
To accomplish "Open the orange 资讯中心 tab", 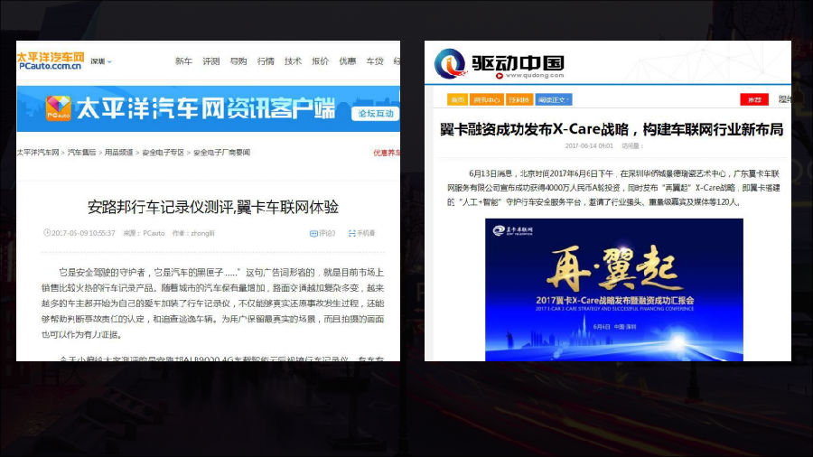I will point(488,99).
